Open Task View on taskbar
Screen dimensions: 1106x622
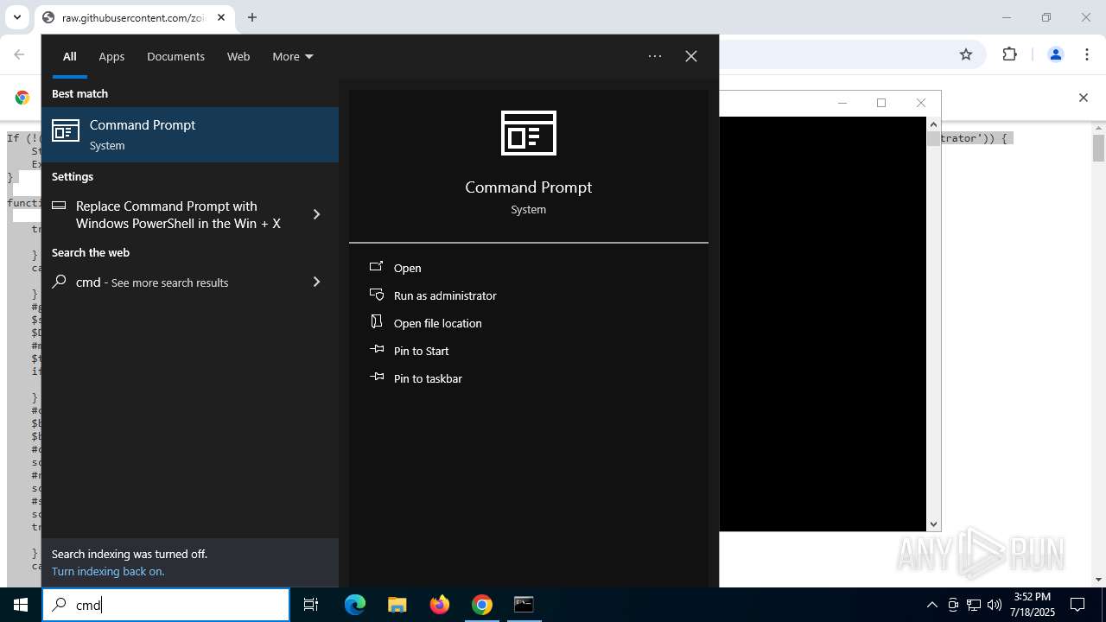point(311,605)
